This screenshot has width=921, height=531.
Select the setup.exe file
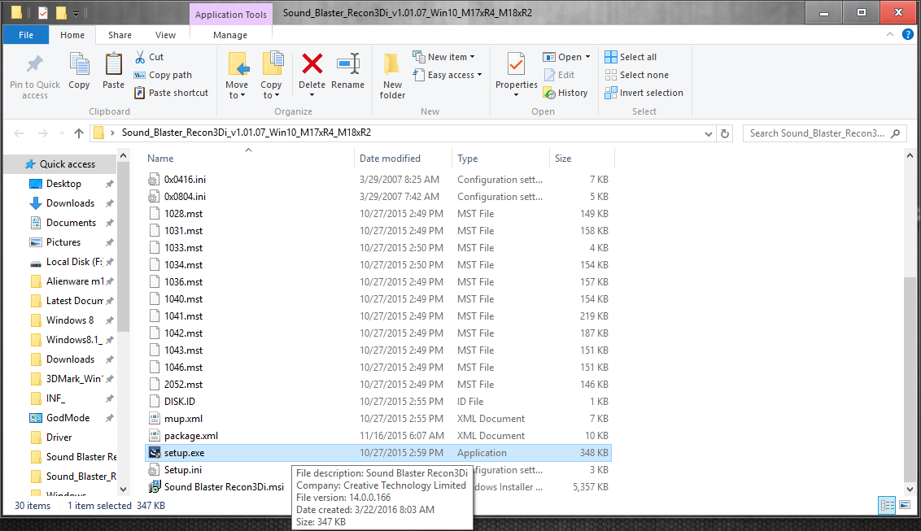click(x=378, y=453)
